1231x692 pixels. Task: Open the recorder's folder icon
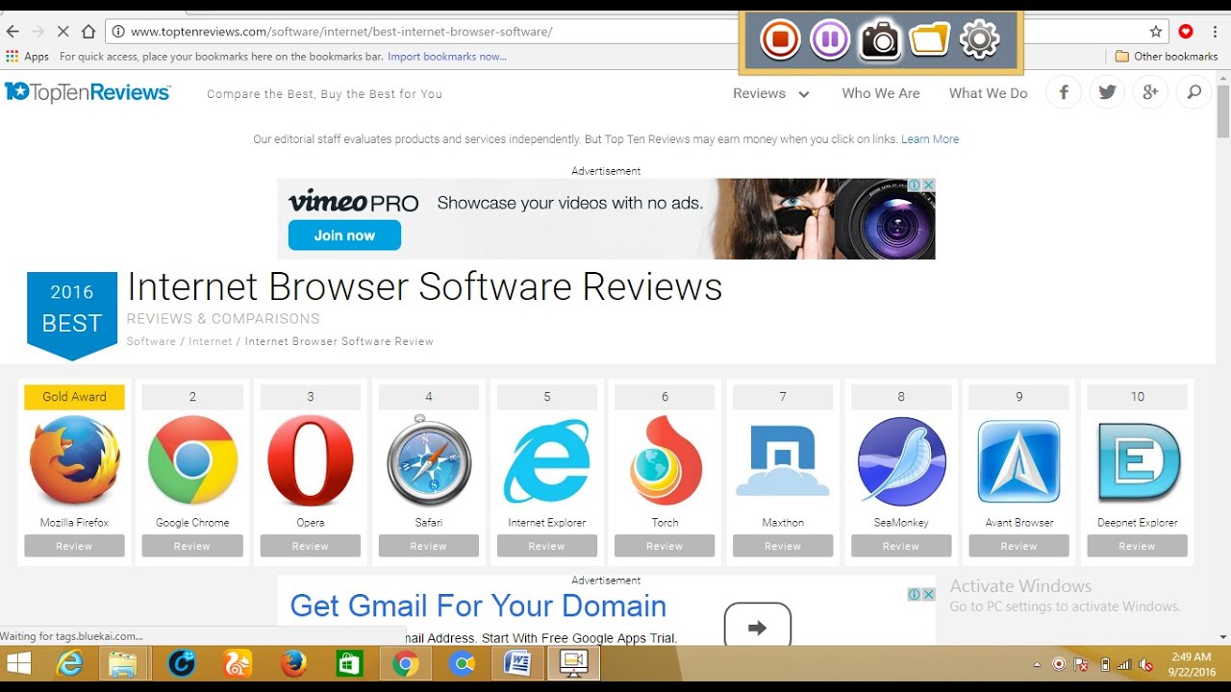pos(929,39)
